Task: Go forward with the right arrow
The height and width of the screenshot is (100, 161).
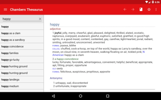Action: click(x=133, y=9)
